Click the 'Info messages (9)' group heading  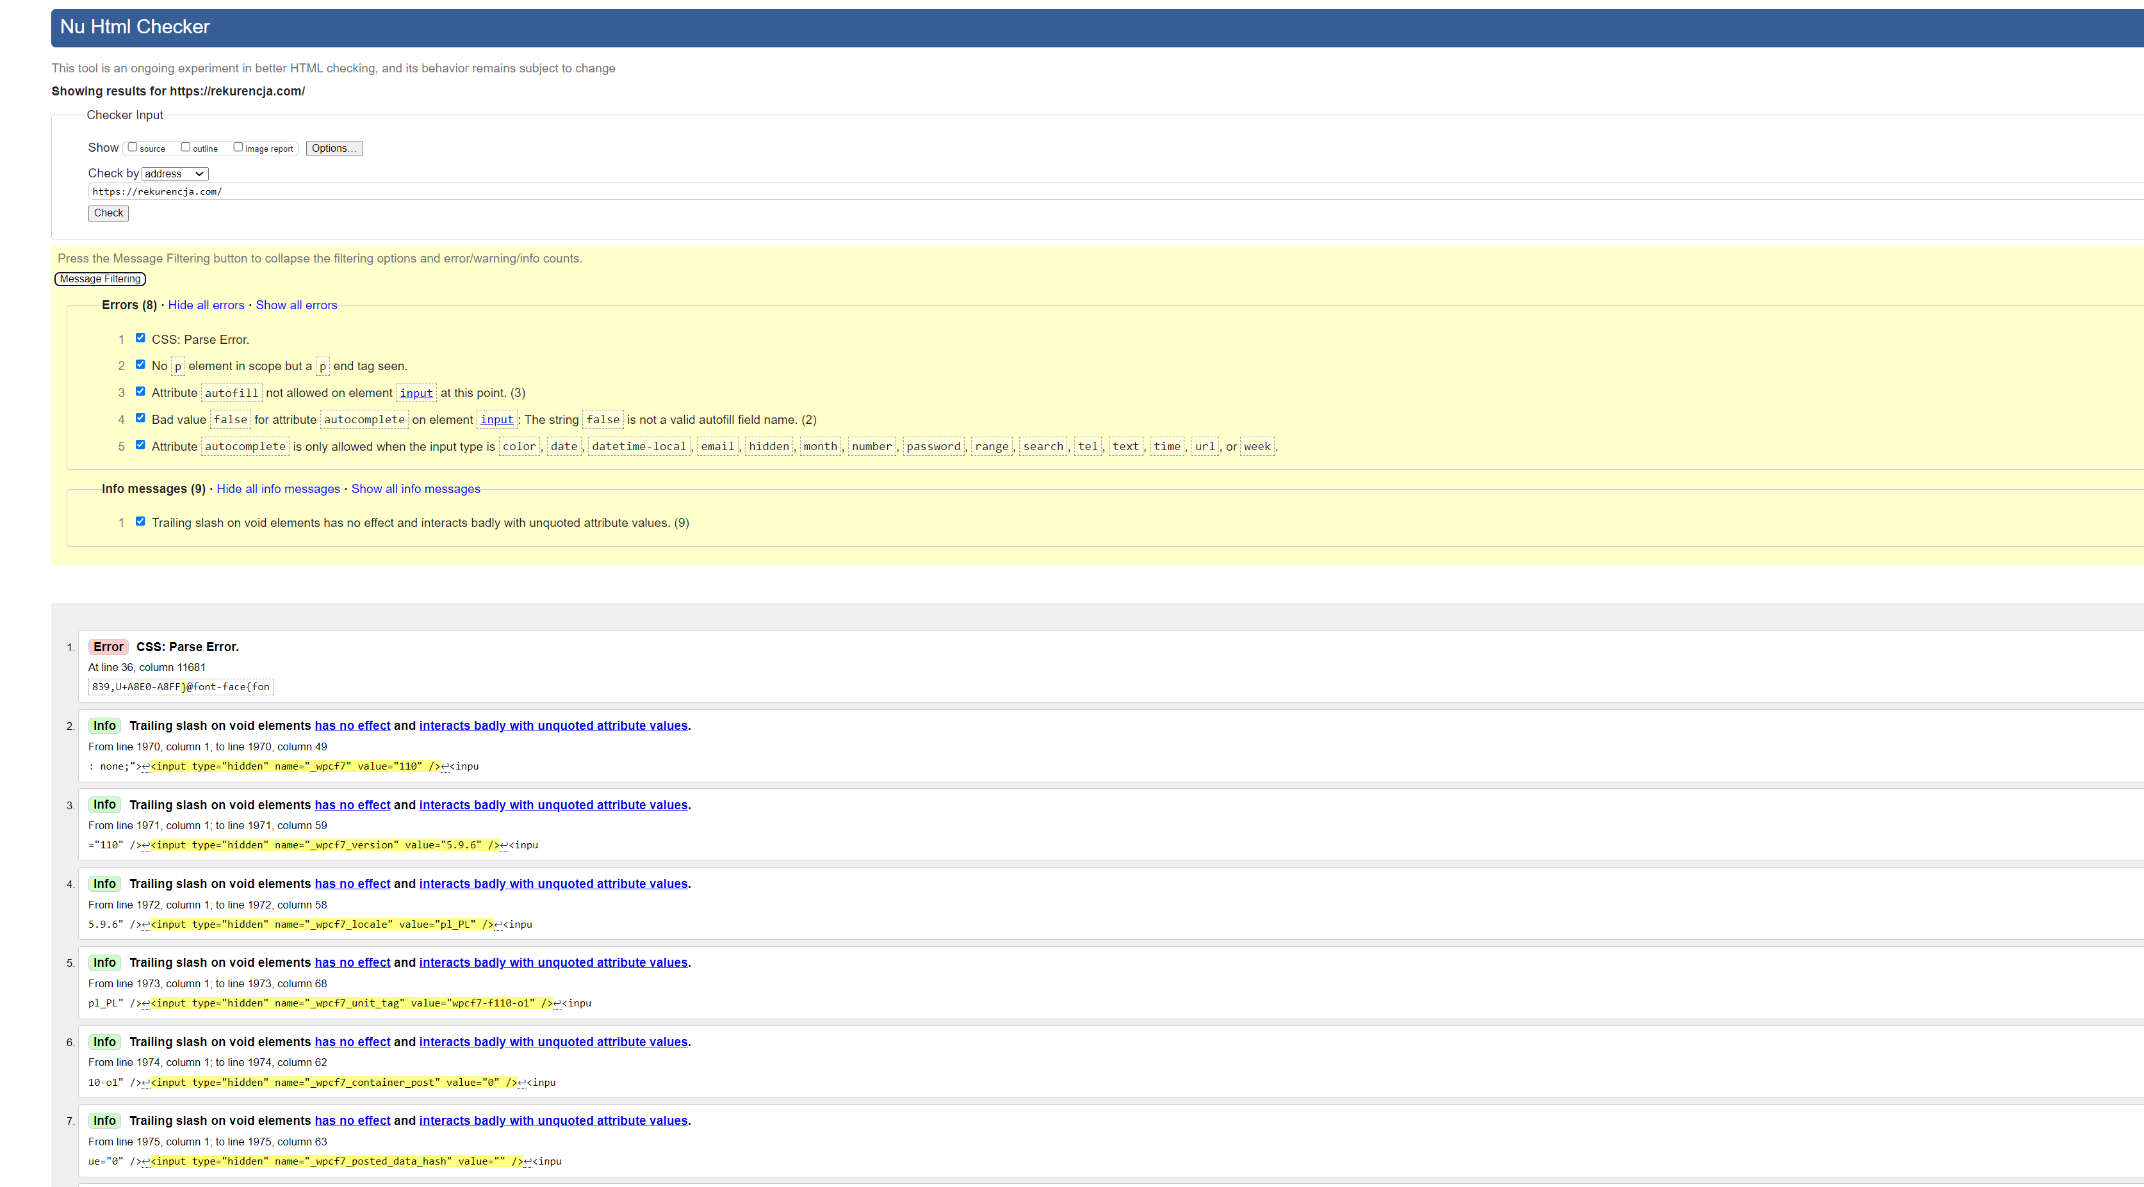(153, 489)
